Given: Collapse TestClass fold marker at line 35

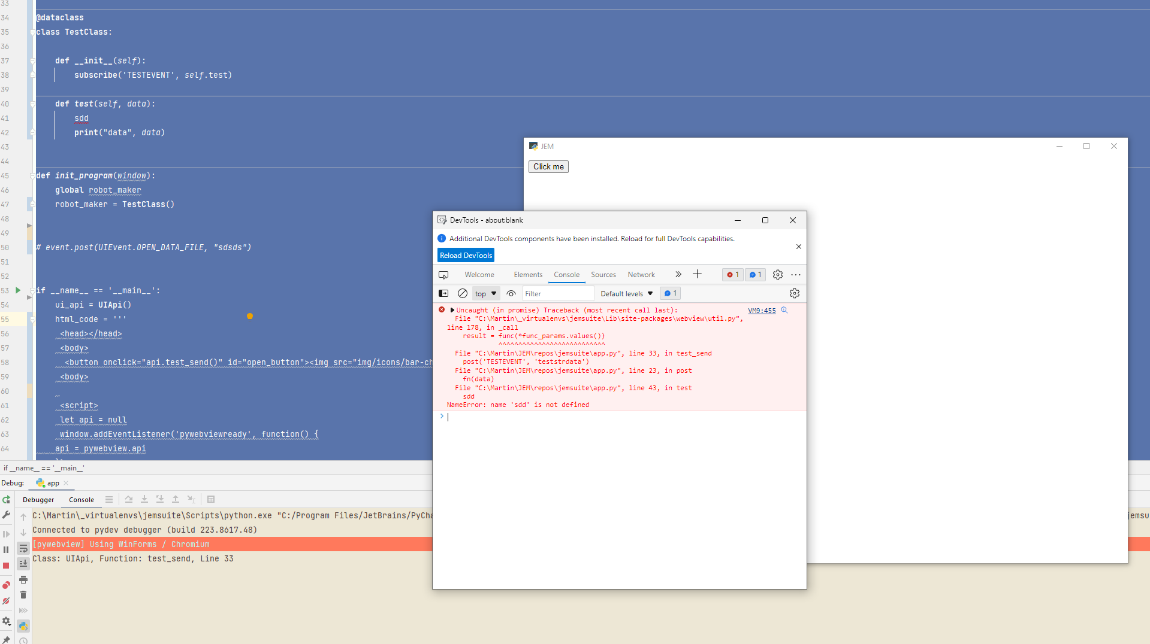Looking at the screenshot, I should [x=32, y=32].
